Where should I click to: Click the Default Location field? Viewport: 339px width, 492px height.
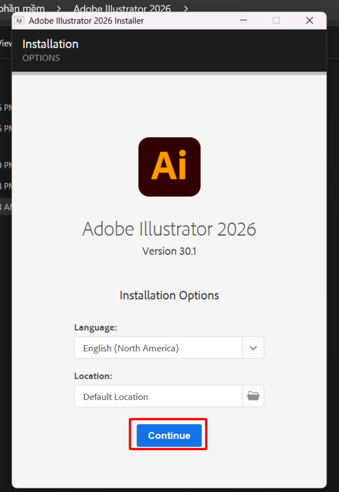click(x=158, y=396)
